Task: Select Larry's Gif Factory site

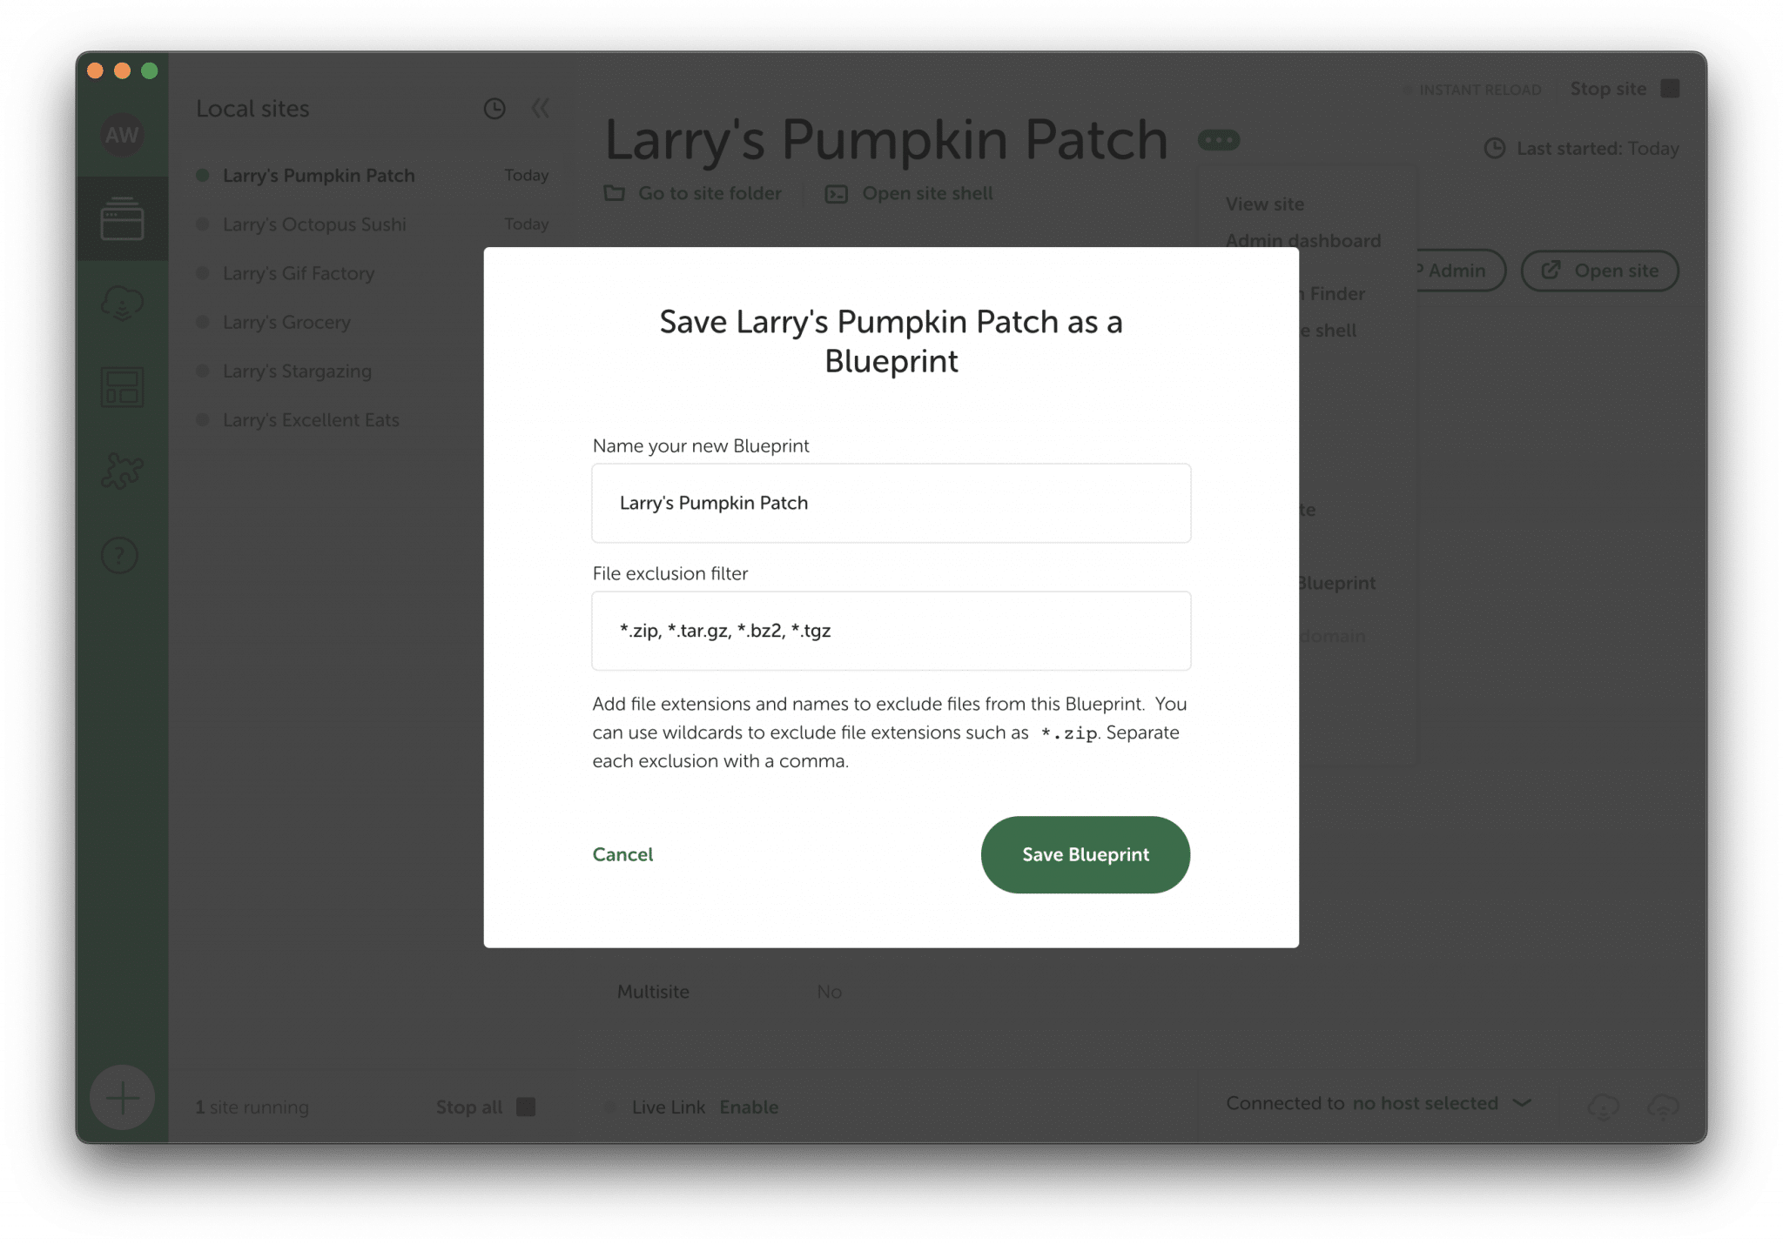Action: coord(299,273)
